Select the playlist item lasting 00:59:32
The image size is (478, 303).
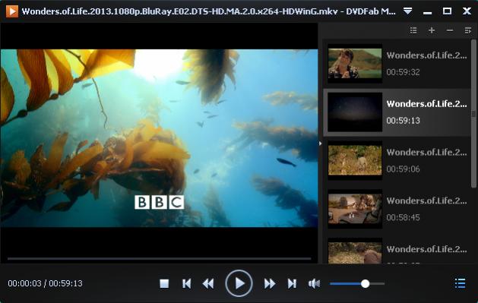tap(397, 64)
